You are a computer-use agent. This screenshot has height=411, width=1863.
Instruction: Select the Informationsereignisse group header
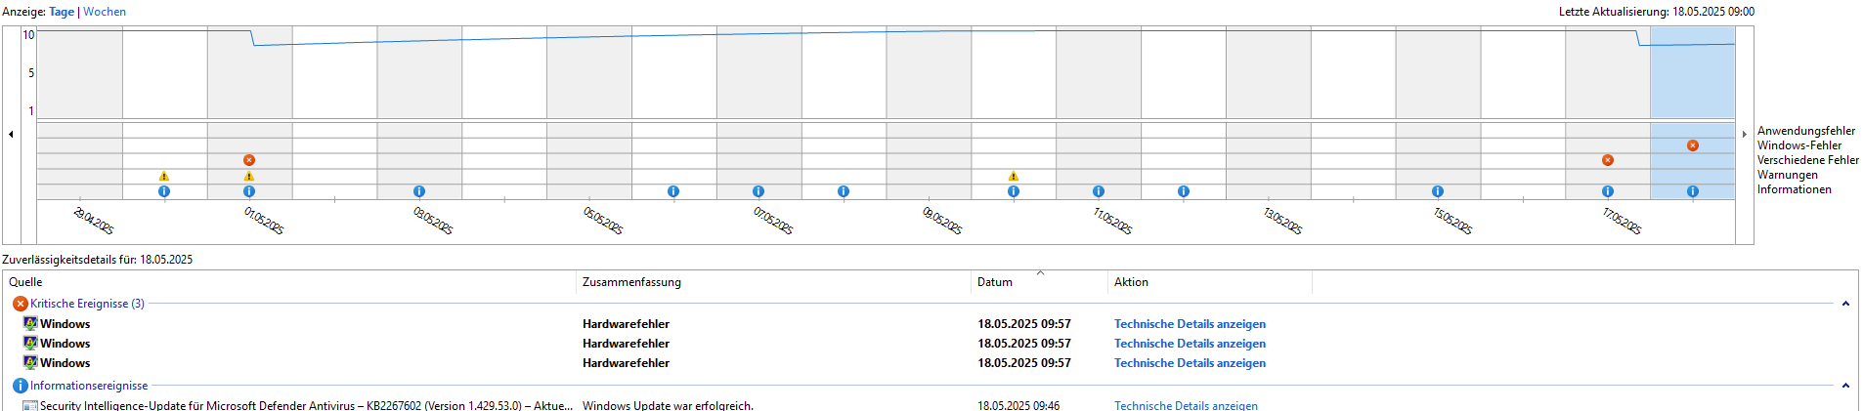89,386
